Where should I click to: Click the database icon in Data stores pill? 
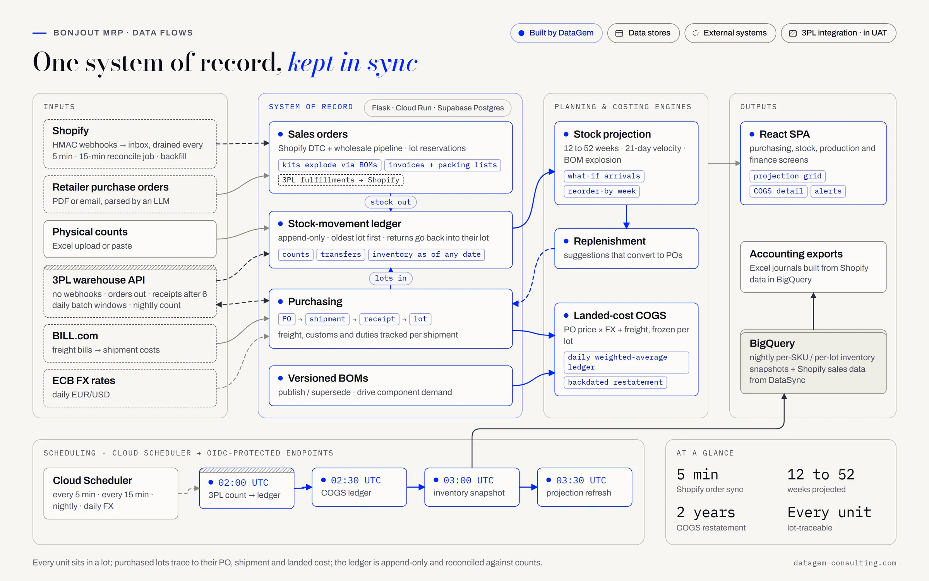(619, 33)
